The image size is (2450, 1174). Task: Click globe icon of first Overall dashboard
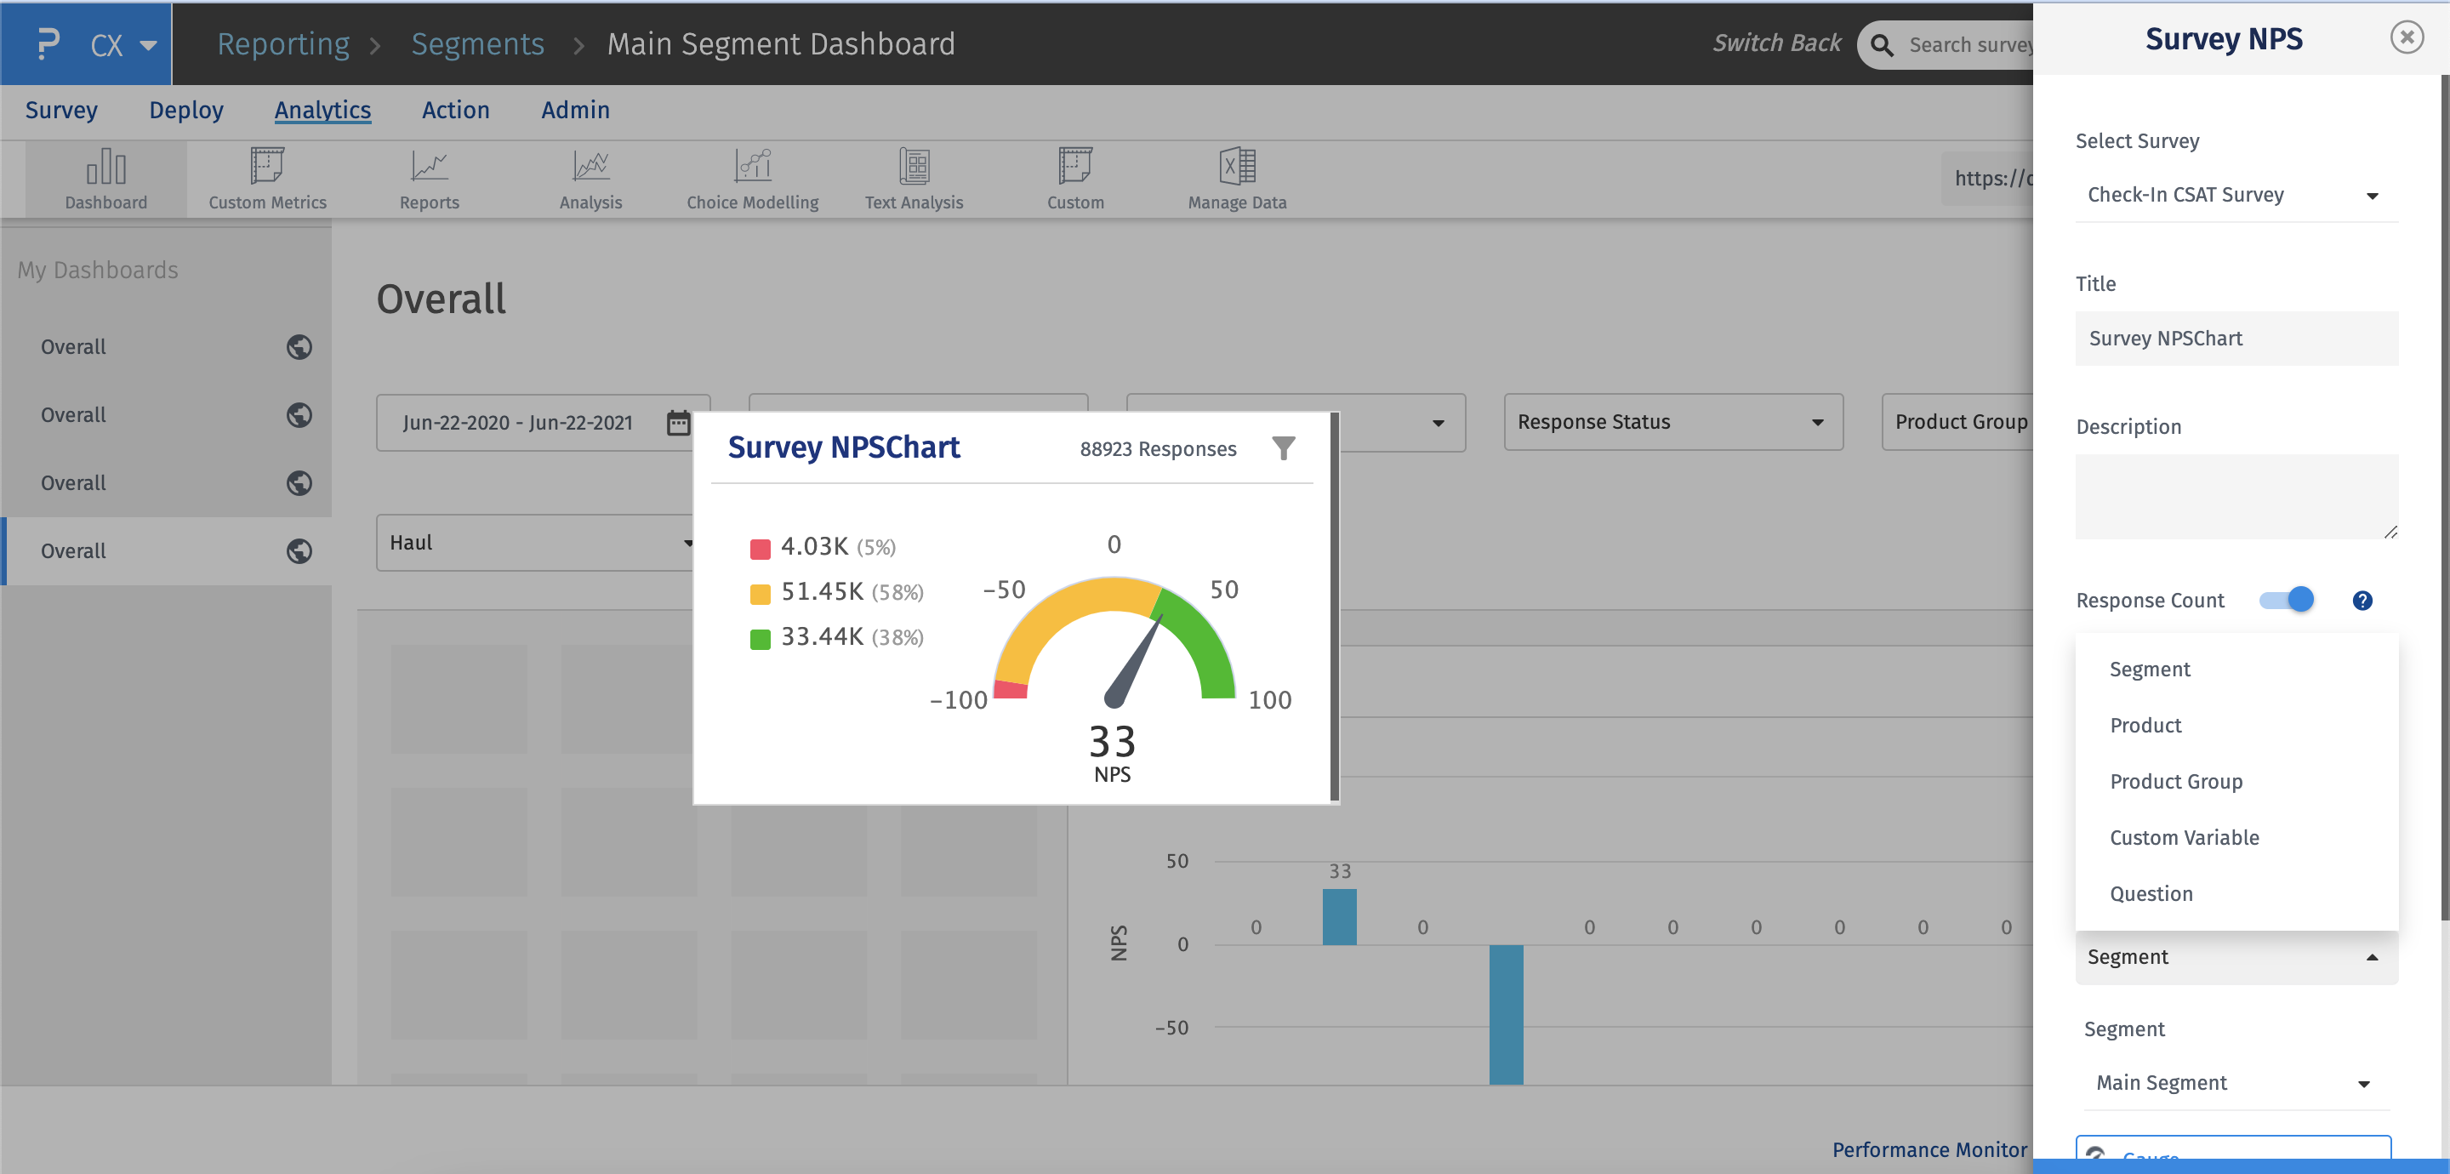click(299, 347)
